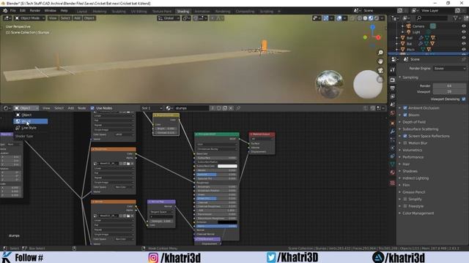Open the Help menu
Viewport: 469px width, 263px height.
[64, 10]
